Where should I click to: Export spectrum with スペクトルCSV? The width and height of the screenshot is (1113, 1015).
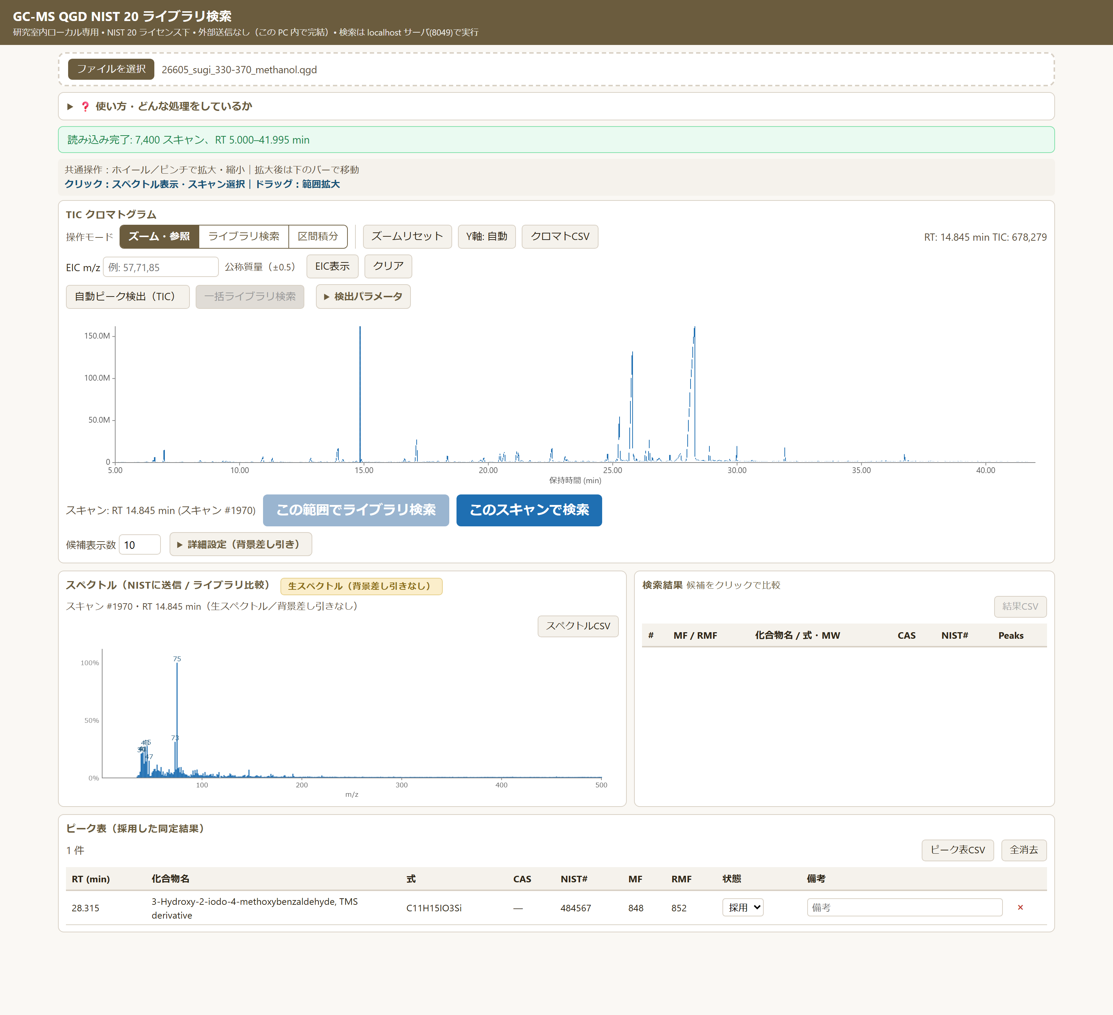tap(578, 626)
